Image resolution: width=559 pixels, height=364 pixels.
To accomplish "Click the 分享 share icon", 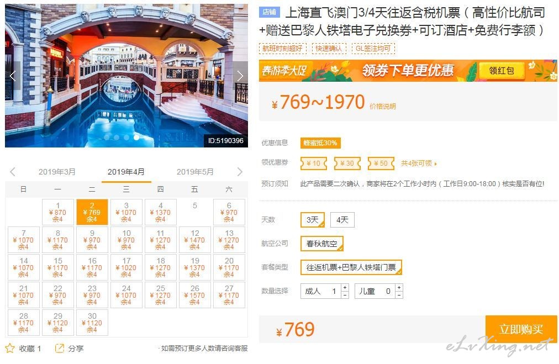I will tap(60, 349).
